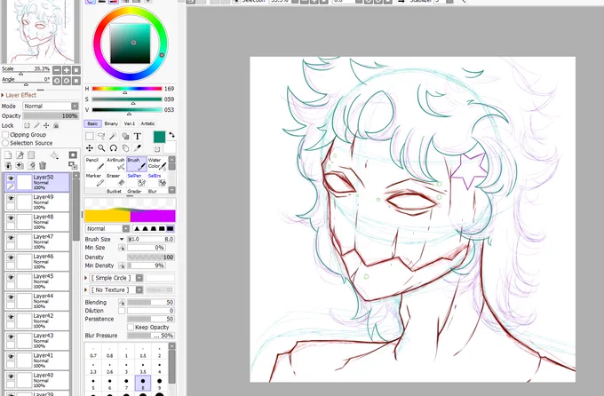The image size is (604, 396).
Task: Choose the AirBrush tool
Action: 115,163
